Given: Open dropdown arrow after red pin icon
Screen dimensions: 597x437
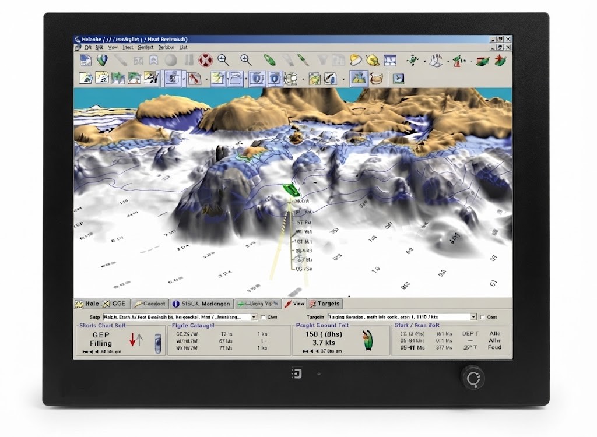Looking at the screenshot, I should (206, 79).
